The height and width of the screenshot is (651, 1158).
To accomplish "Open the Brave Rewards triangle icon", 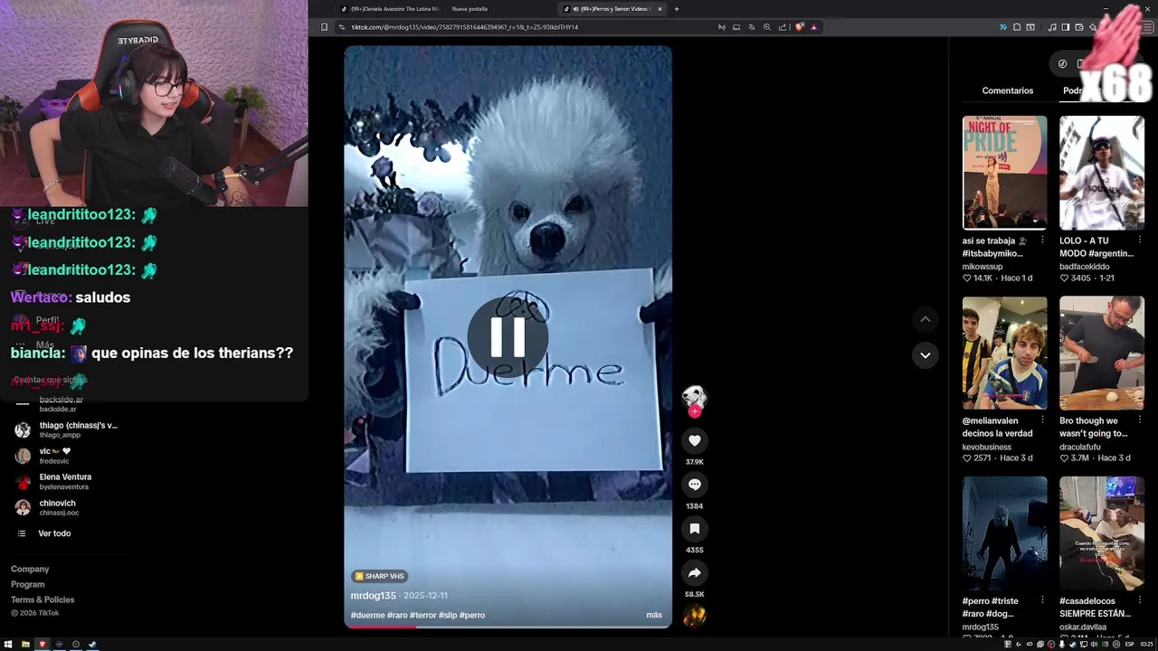I will coord(813,27).
